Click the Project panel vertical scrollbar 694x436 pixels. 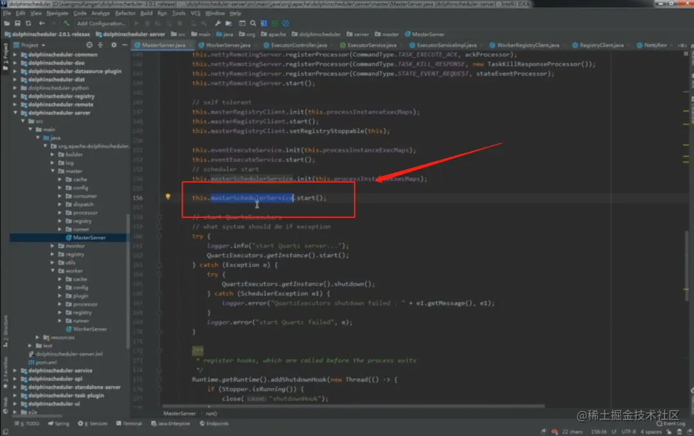(x=128, y=280)
